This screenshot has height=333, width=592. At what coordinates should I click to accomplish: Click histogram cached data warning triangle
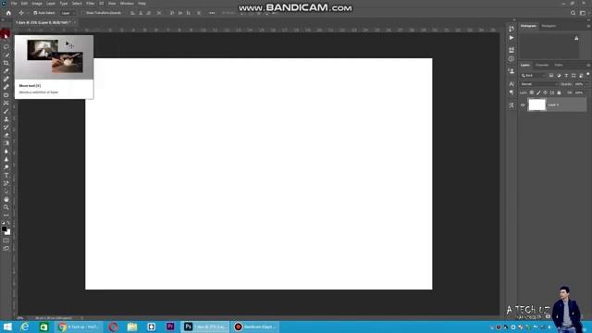tap(576, 38)
